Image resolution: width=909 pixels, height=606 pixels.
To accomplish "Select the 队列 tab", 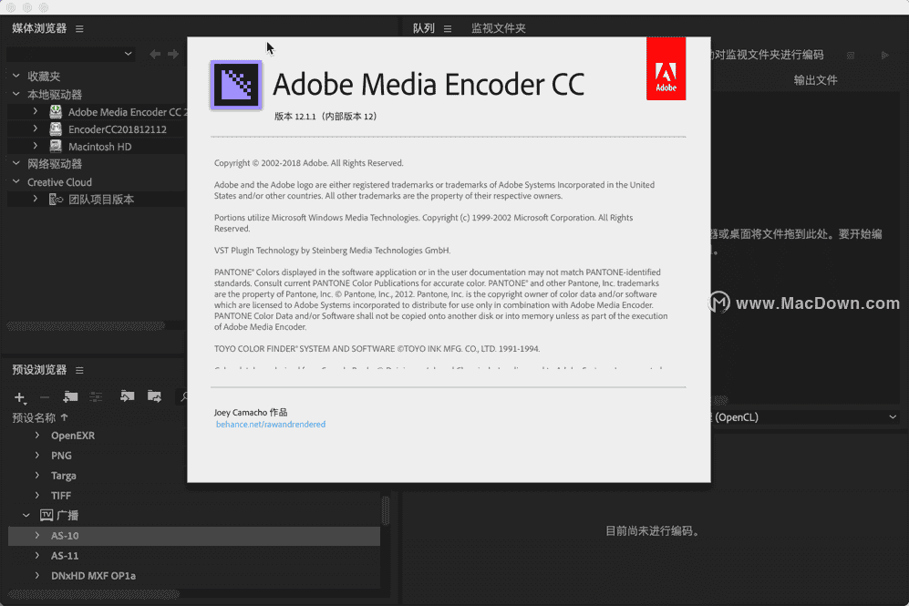I will click(424, 29).
